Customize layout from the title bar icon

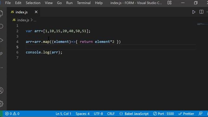169,3
